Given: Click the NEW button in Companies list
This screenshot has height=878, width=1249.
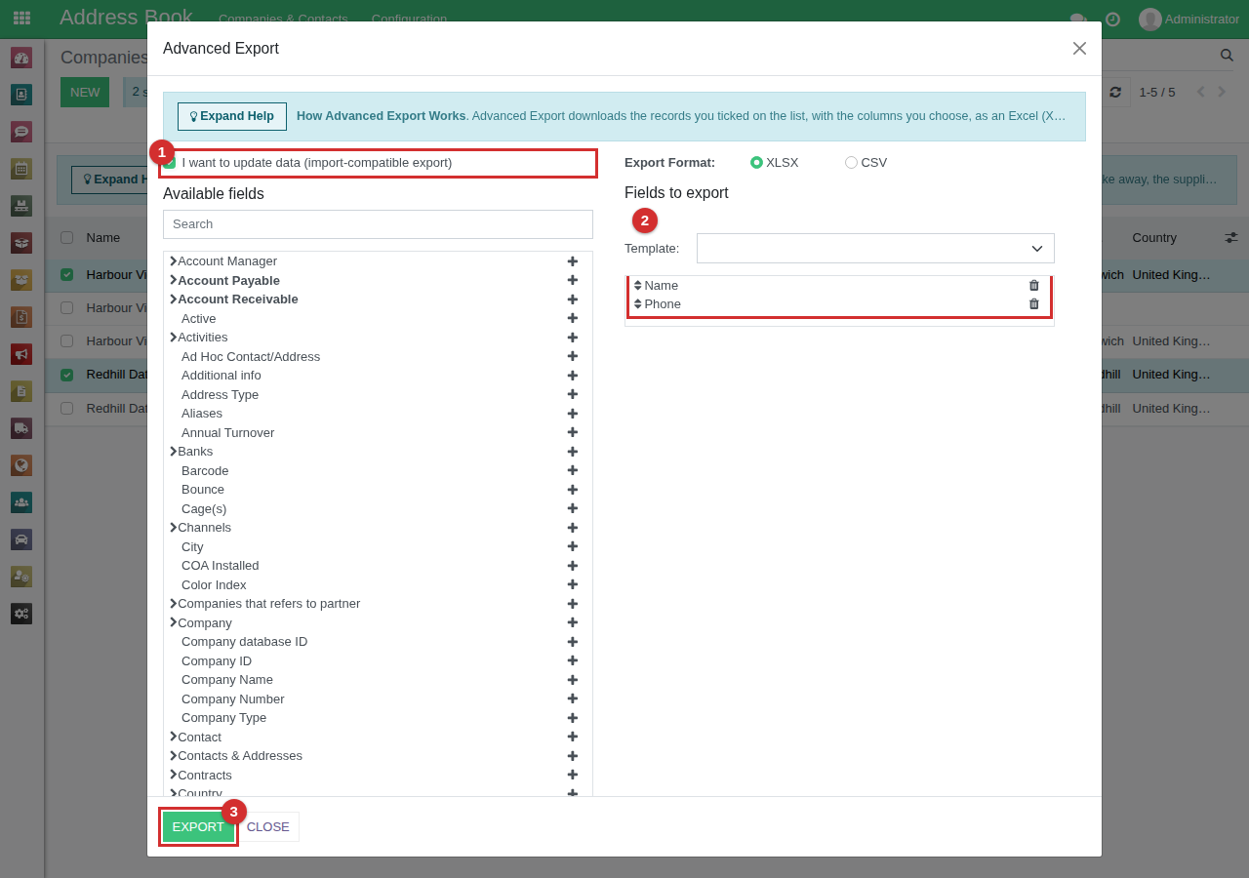Looking at the screenshot, I should point(85,92).
